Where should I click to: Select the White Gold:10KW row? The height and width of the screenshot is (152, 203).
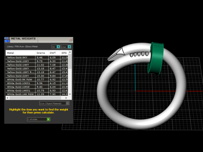pyautogui.click(x=37, y=87)
